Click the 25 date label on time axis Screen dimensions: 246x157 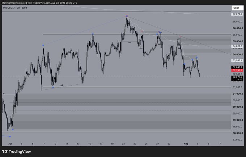coord(146,144)
